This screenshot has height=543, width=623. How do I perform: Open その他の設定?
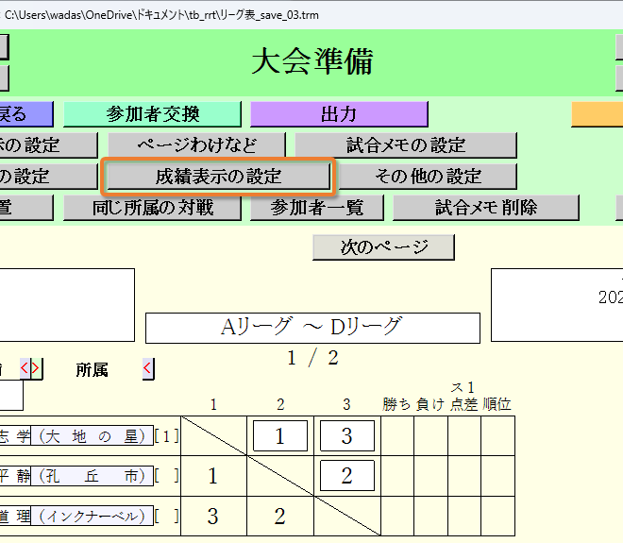428,177
